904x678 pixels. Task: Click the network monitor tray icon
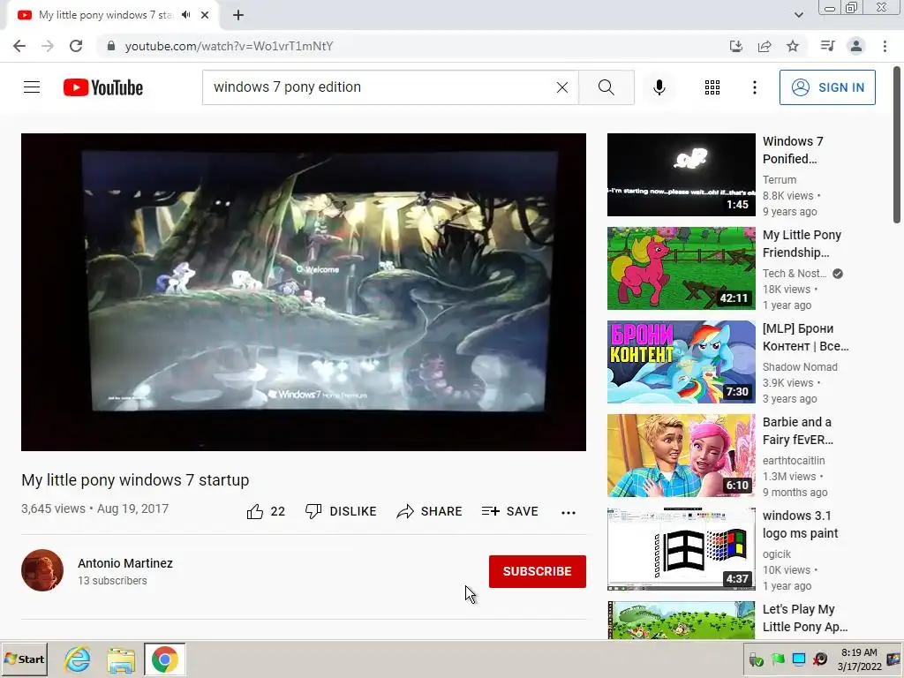point(799,659)
